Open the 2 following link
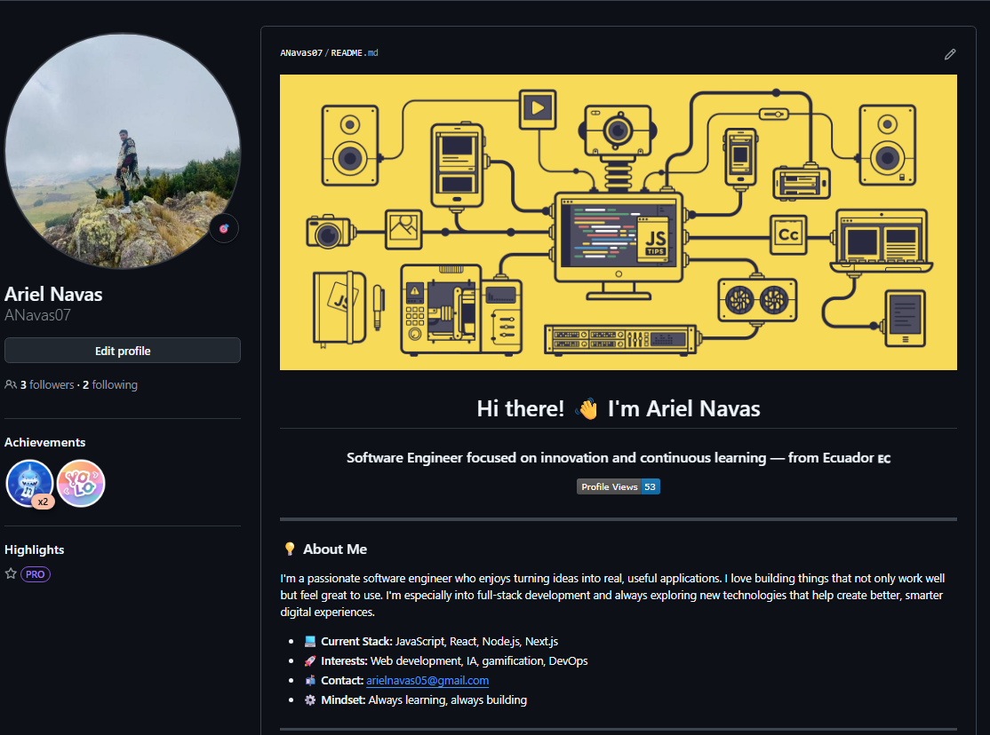990x735 pixels. (x=110, y=385)
